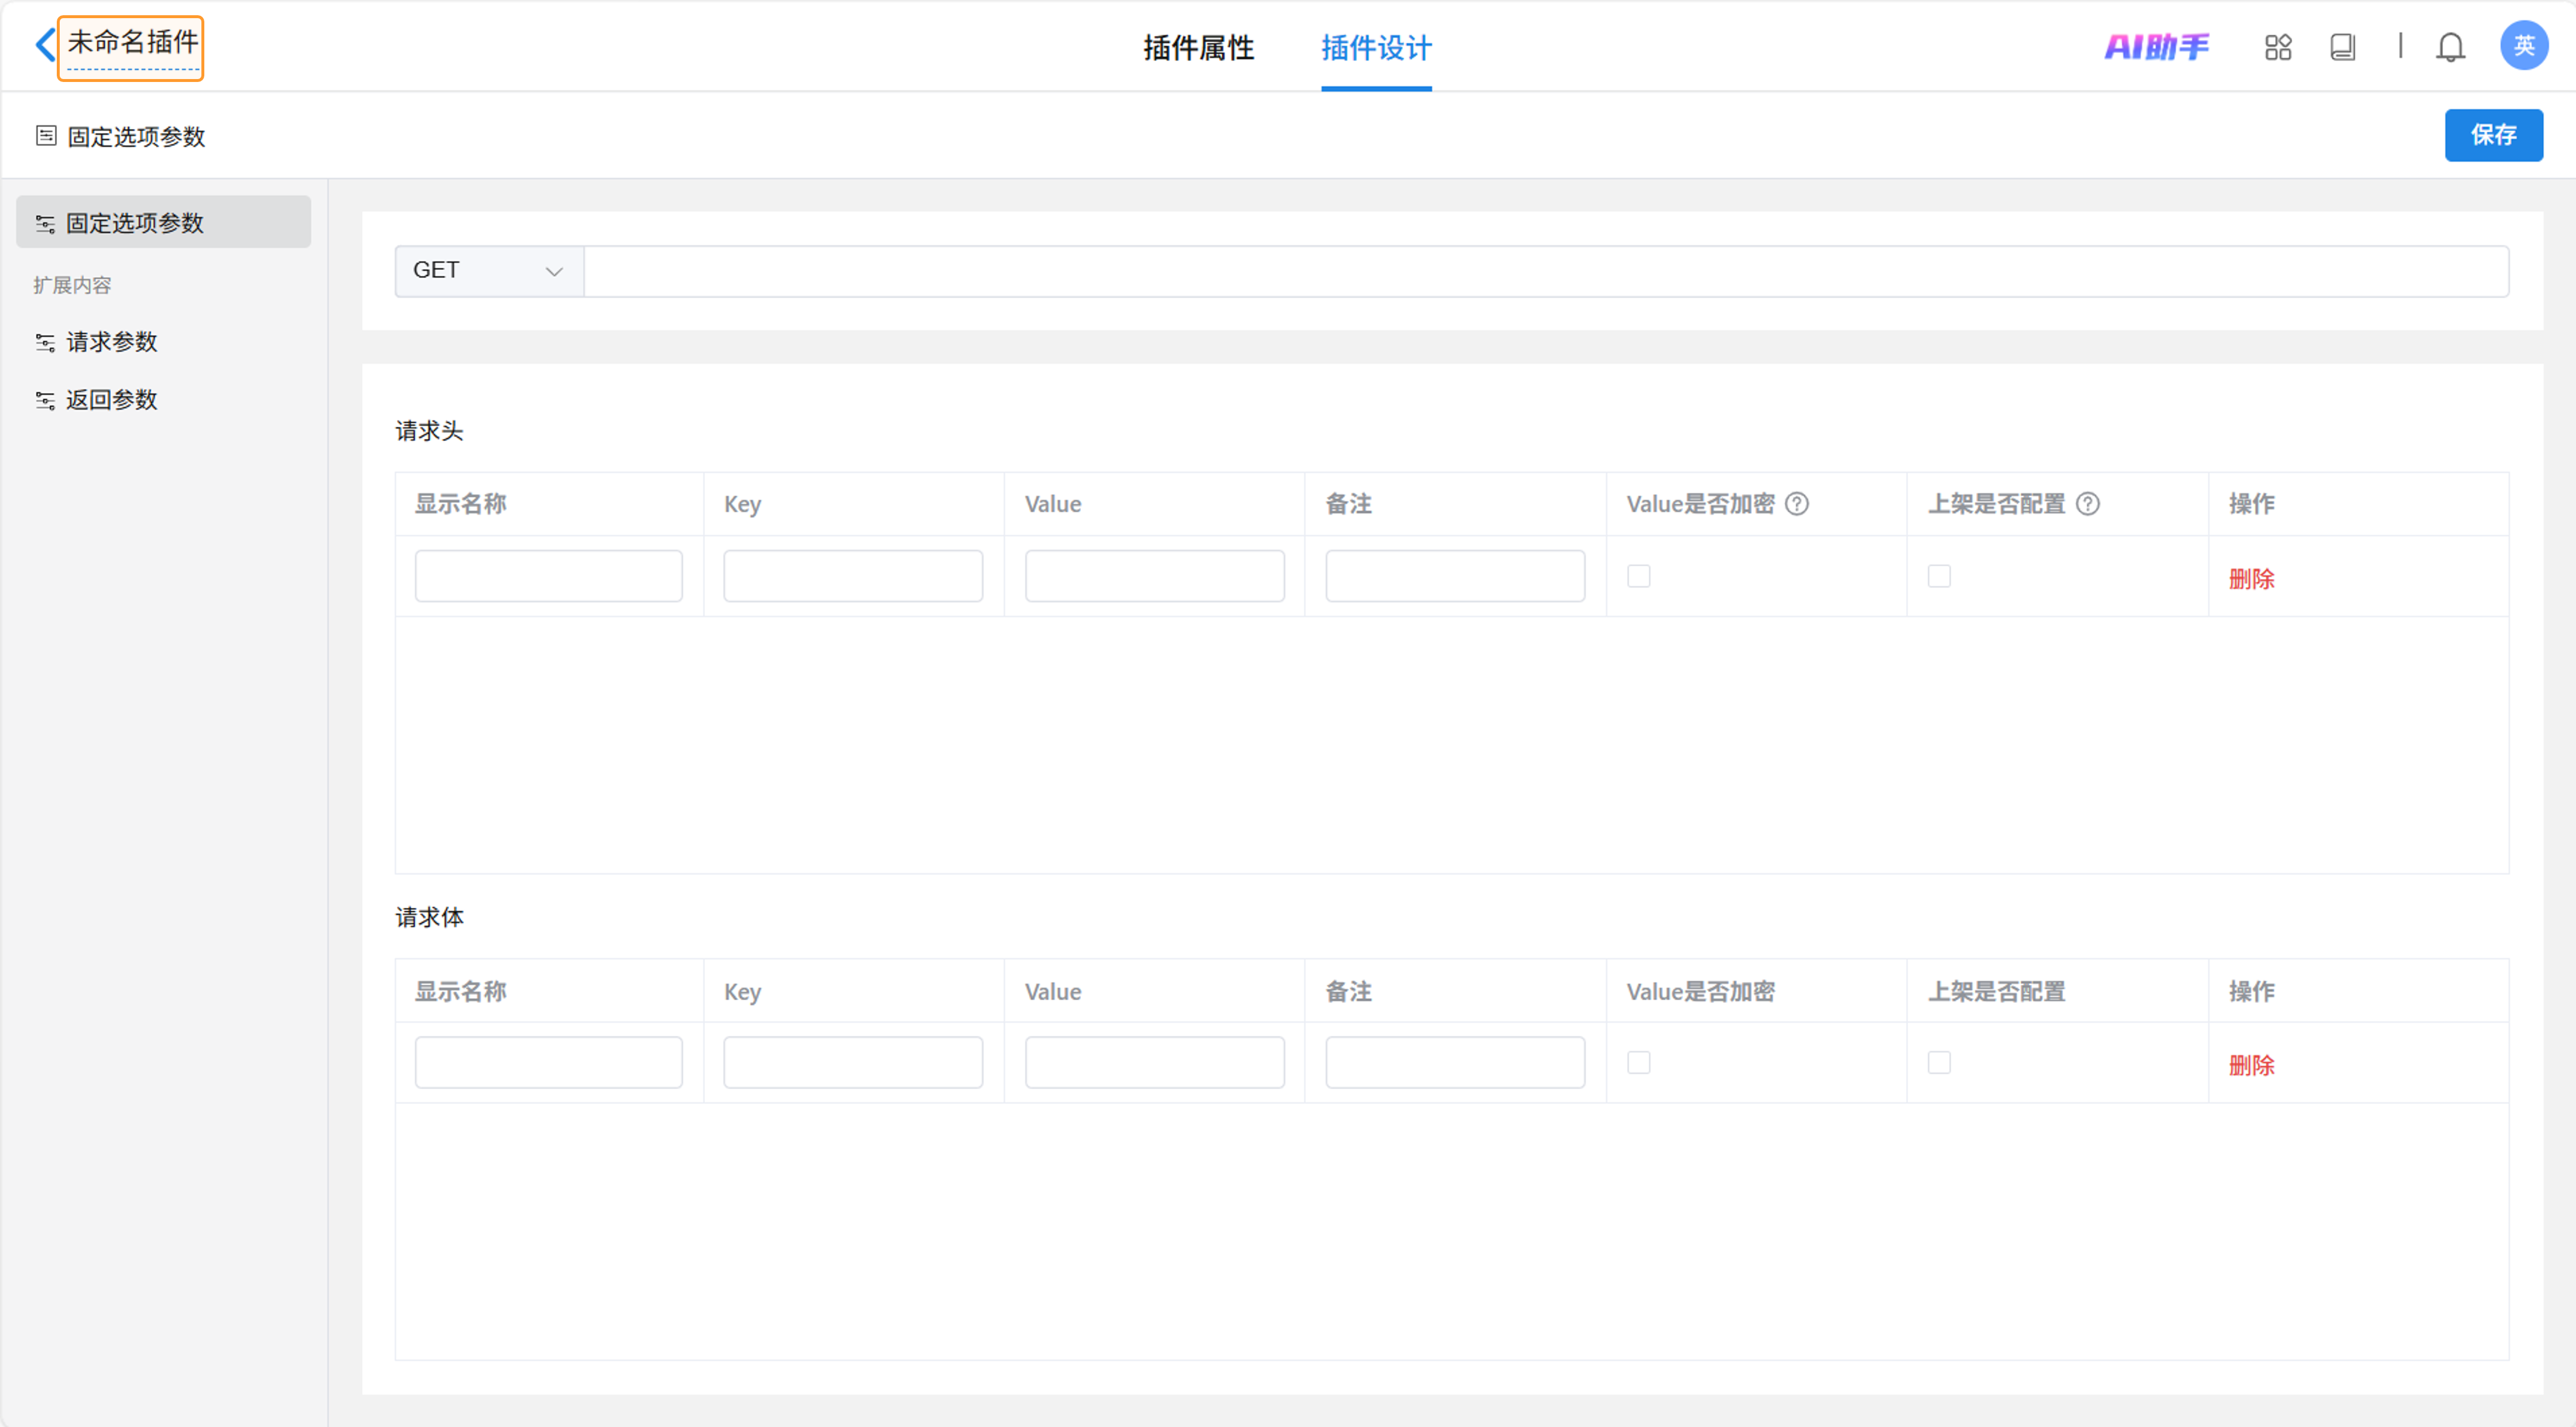Open the AI助手 assistant
The width and height of the screenshot is (2576, 1427).
(2156, 47)
